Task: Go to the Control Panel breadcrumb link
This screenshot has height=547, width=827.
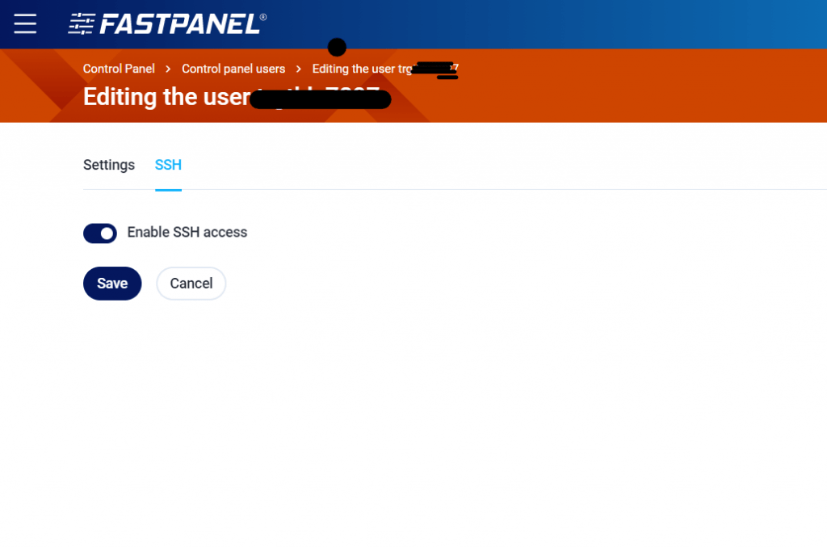Action: pyautogui.click(x=119, y=69)
